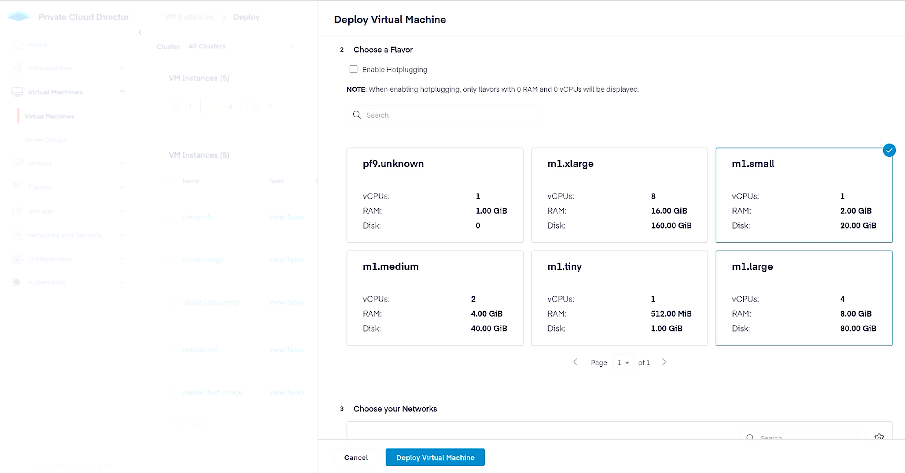Open Virtual Machines submenu item
This screenshot has height=473, width=905.
(49, 116)
